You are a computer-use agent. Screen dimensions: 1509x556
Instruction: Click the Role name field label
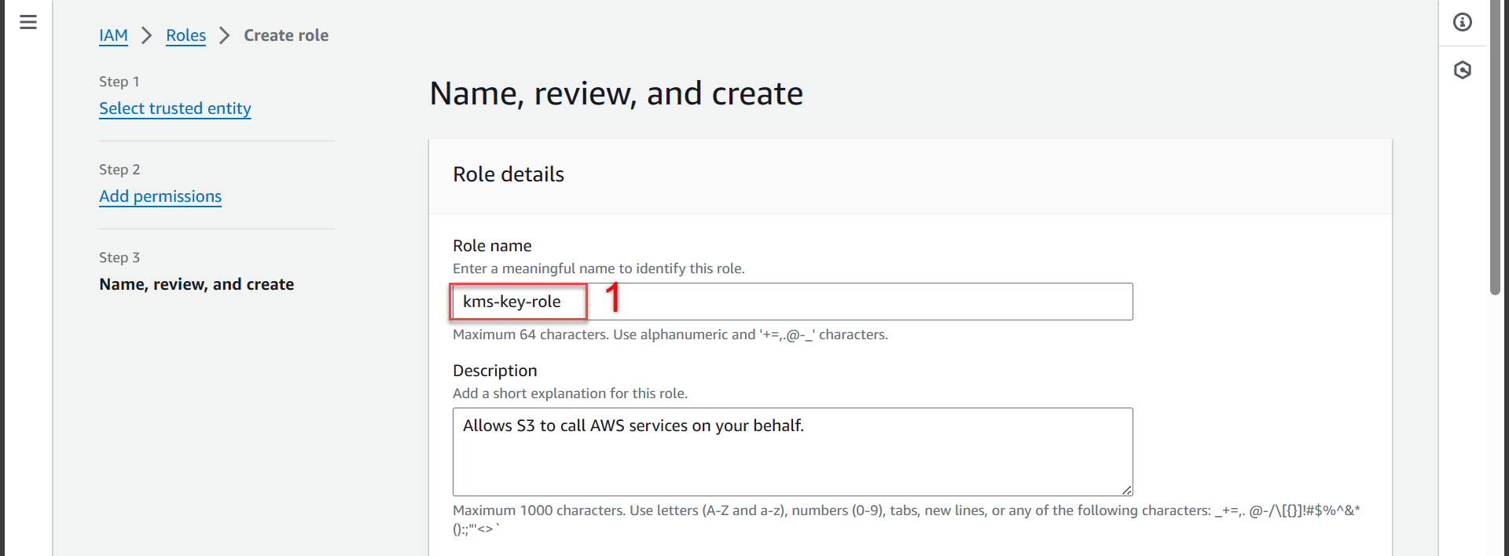492,246
